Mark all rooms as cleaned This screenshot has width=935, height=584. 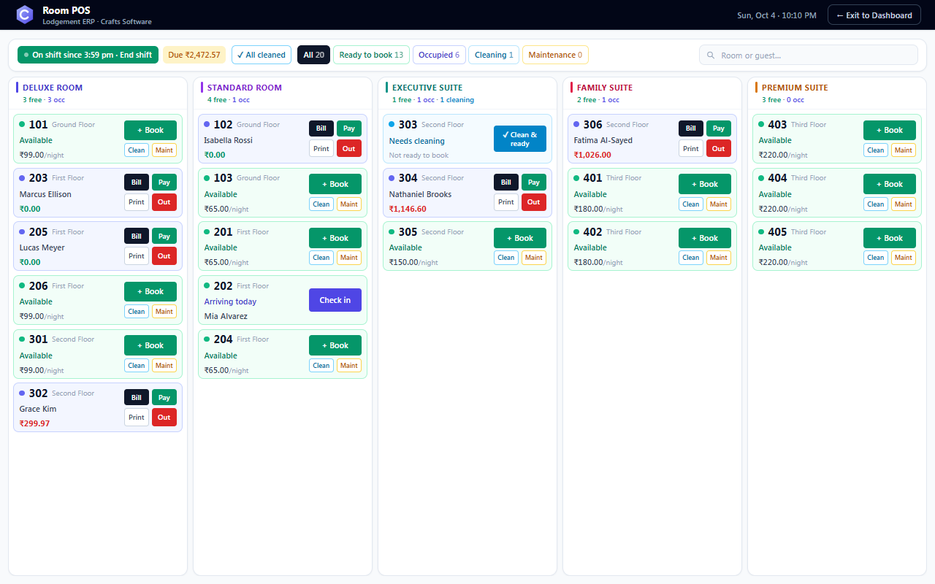(262, 55)
